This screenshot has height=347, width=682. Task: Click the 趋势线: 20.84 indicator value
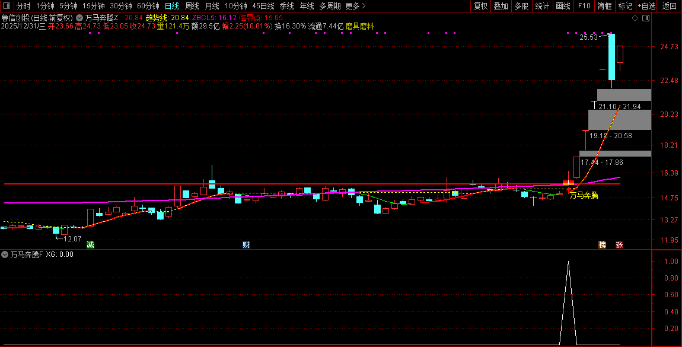tap(167, 18)
